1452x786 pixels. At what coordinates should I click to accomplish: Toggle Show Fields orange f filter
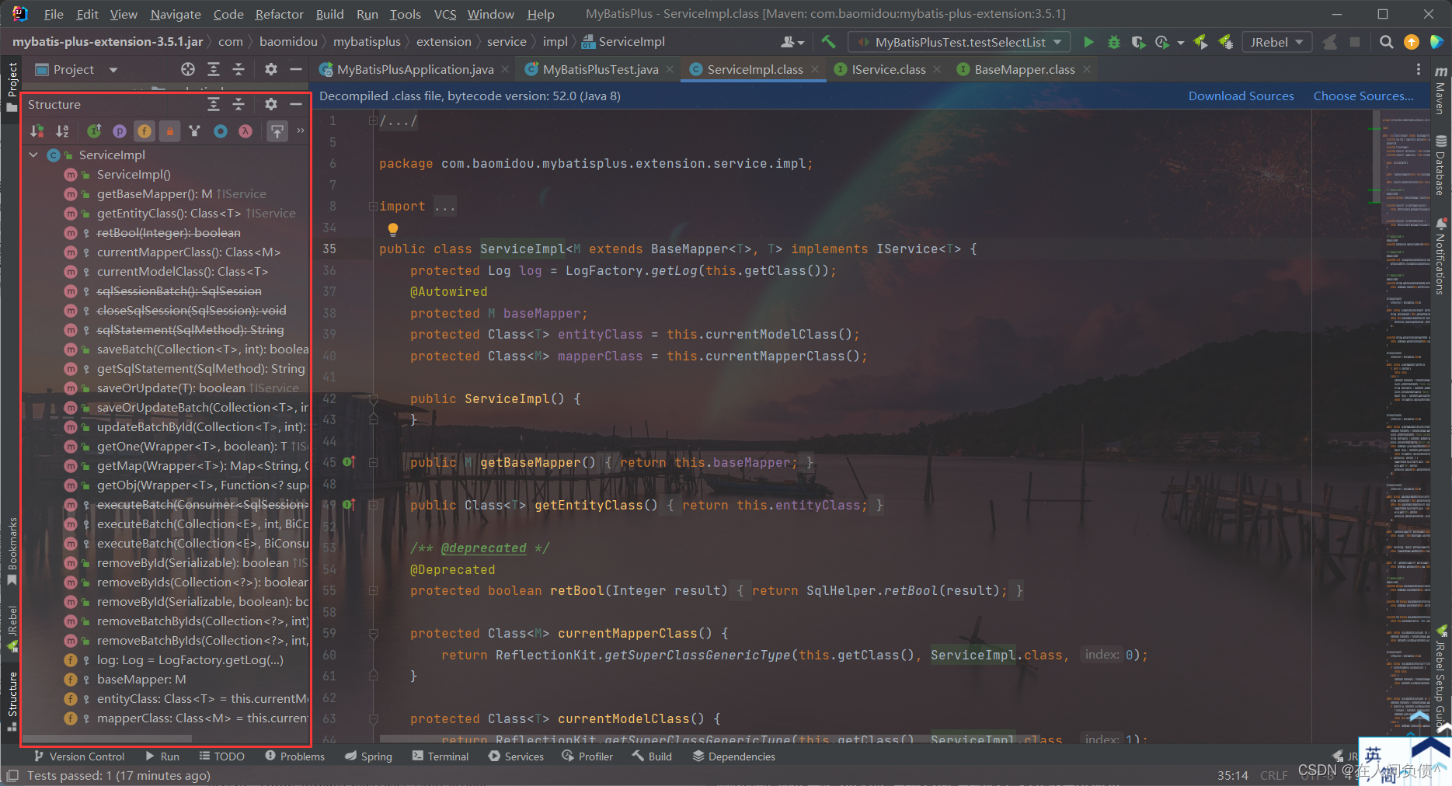click(x=145, y=131)
